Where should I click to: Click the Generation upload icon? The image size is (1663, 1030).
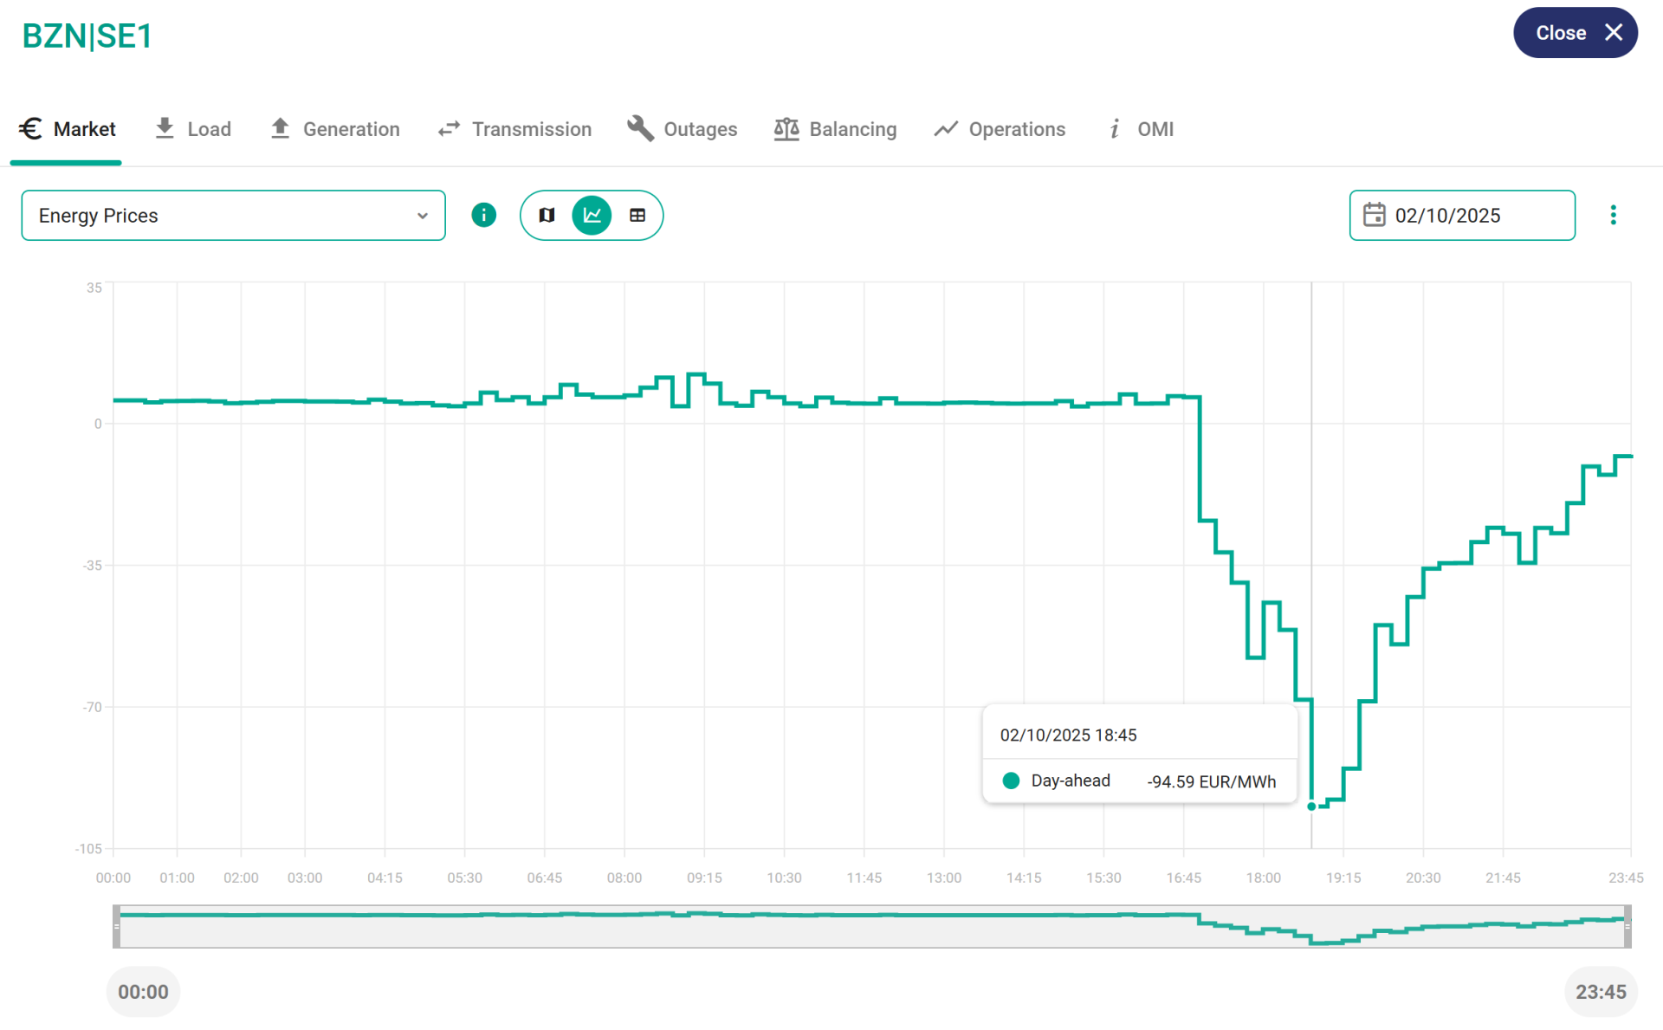[280, 129]
